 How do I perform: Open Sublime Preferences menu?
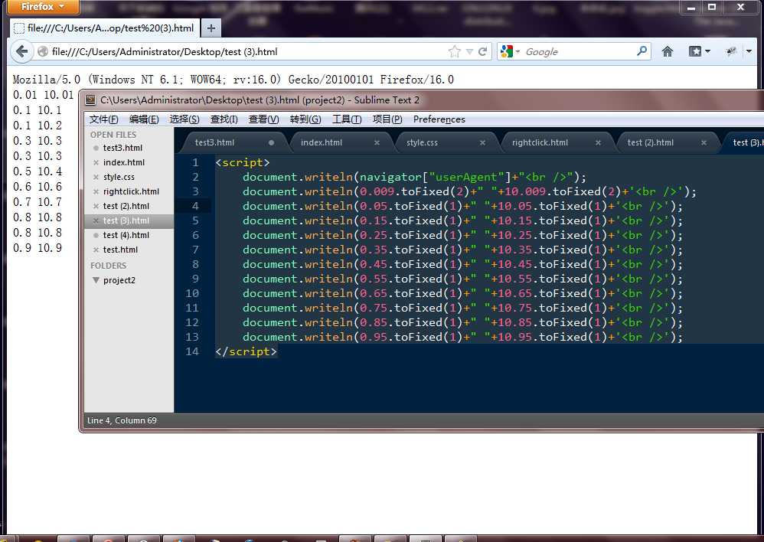point(439,119)
